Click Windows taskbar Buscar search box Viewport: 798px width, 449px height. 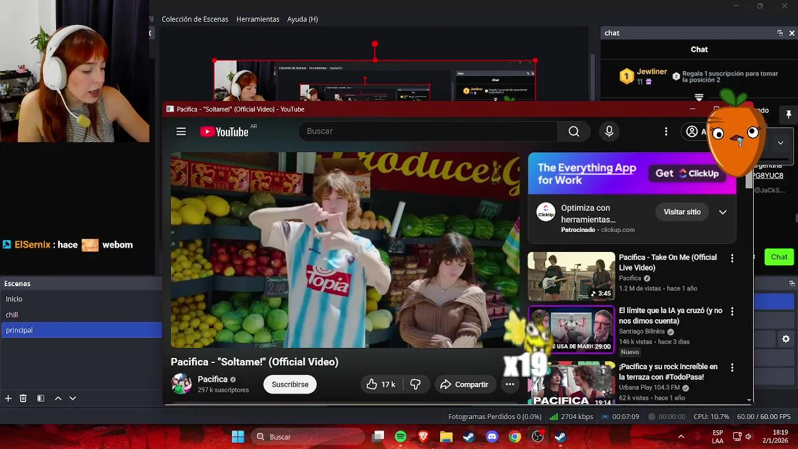[308, 437]
